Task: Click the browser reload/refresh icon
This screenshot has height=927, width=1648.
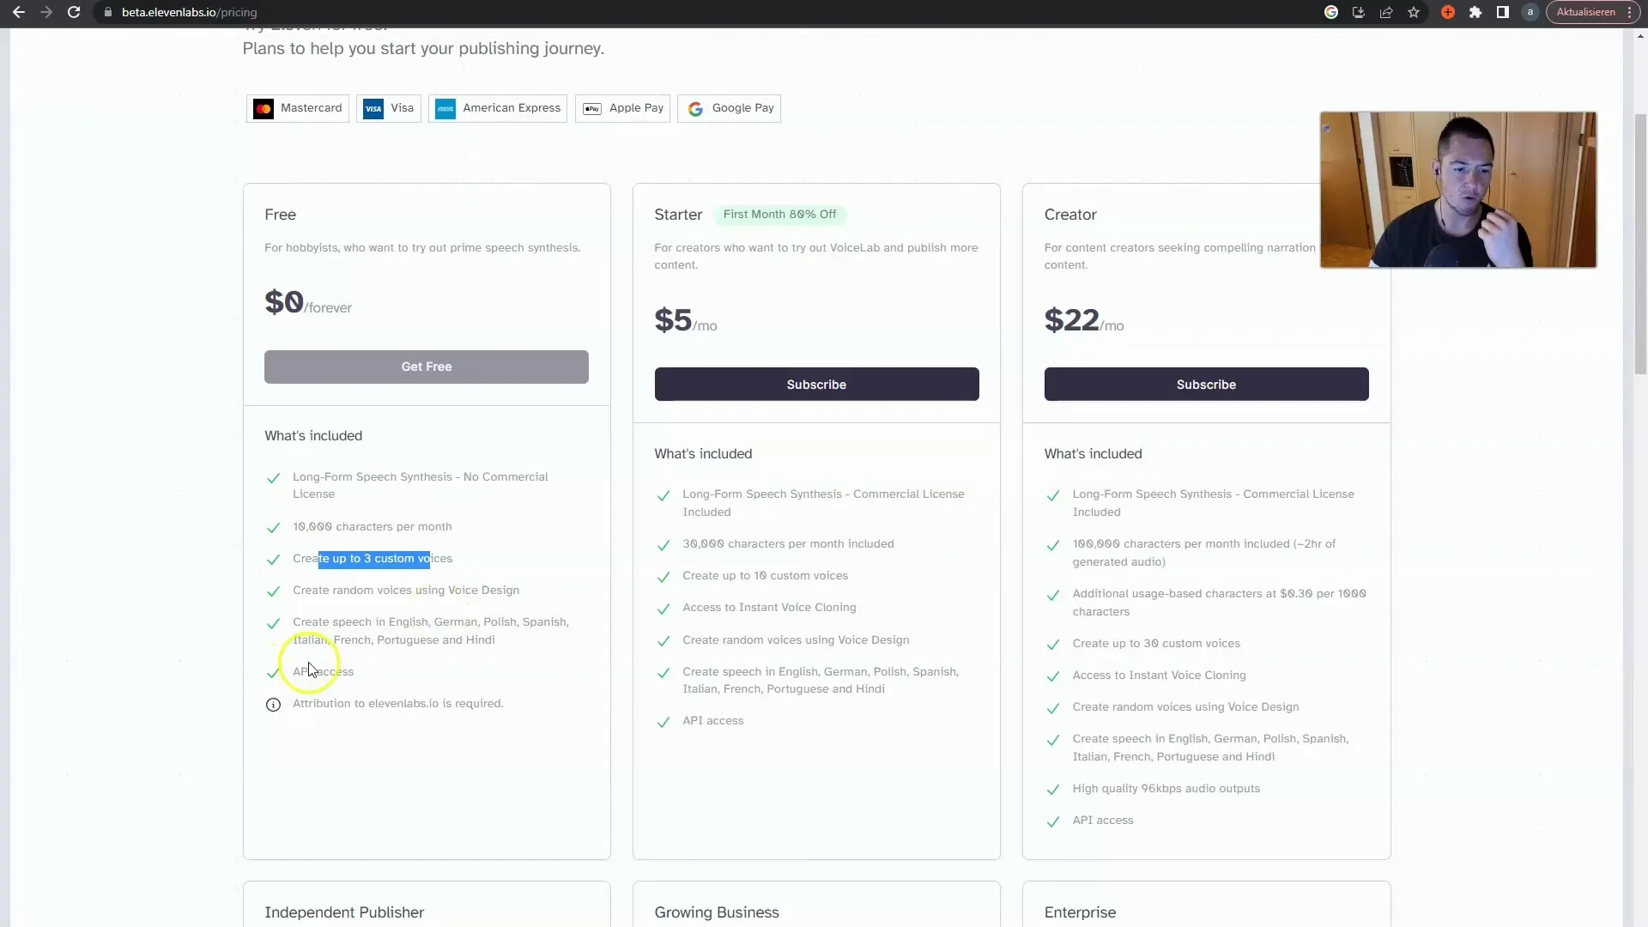Action: (x=74, y=13)
